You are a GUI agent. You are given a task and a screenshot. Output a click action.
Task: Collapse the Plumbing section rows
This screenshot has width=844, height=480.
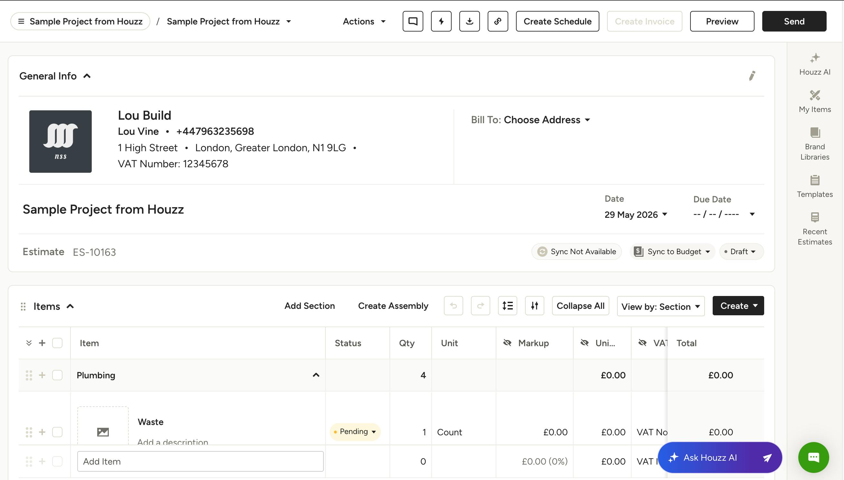tap(316, 375)
